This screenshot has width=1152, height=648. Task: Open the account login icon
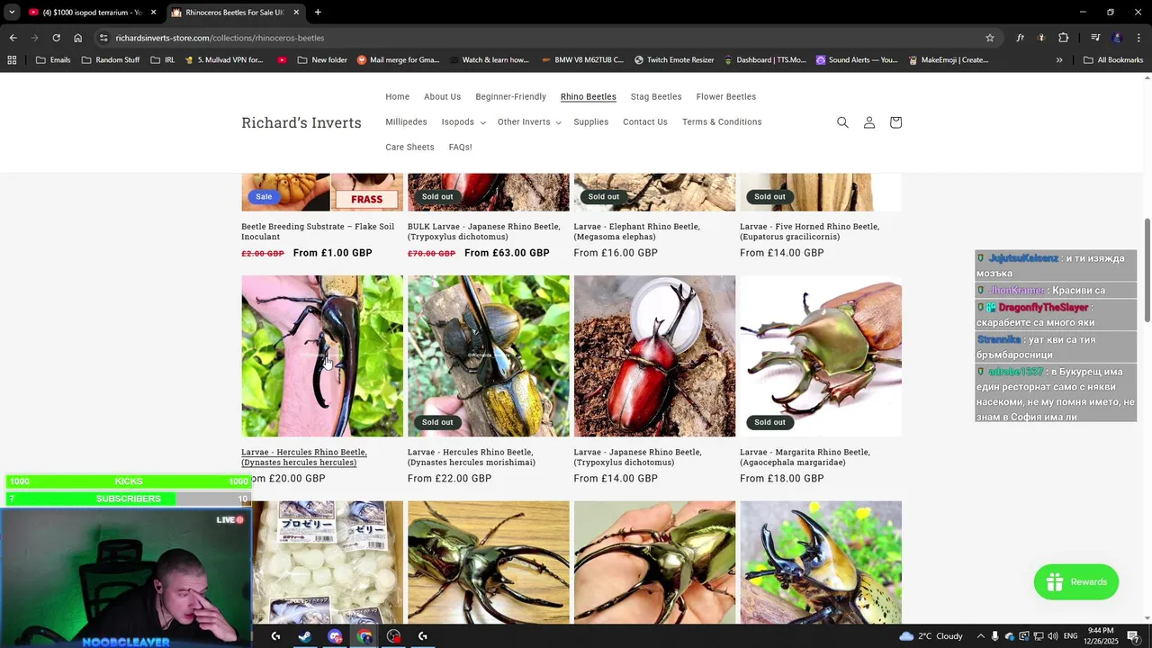(x=869, y=122)
